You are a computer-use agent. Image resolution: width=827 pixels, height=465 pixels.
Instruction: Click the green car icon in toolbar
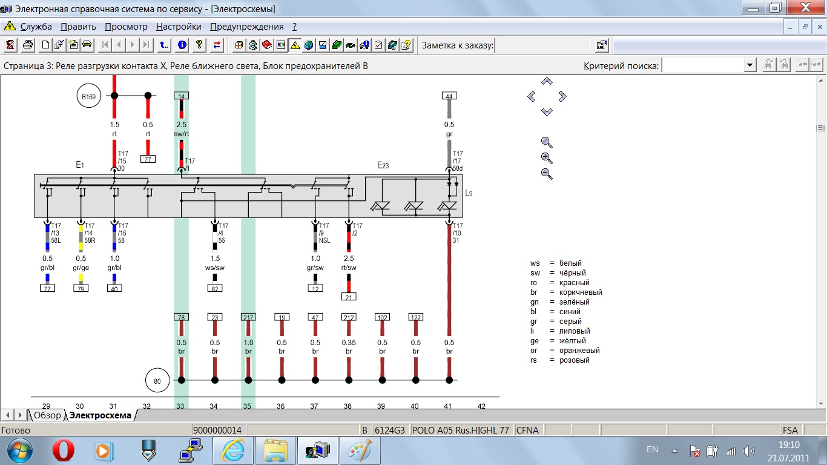351,45
